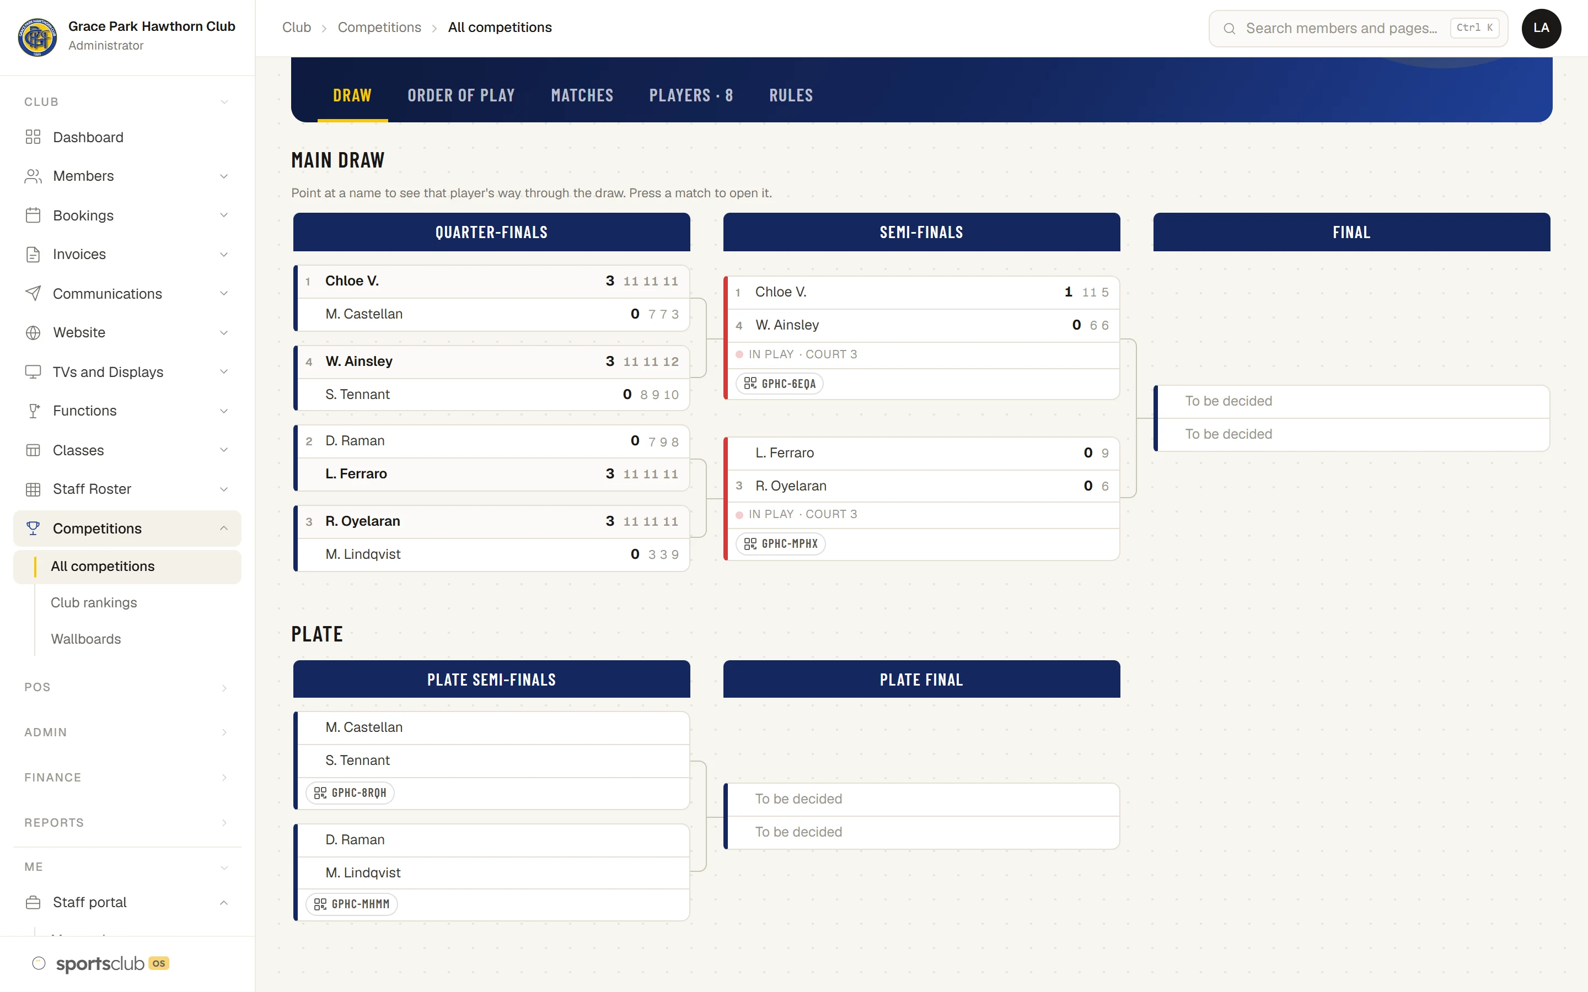
Task: Open the Players · 8 tab
Action: [691, 95]
